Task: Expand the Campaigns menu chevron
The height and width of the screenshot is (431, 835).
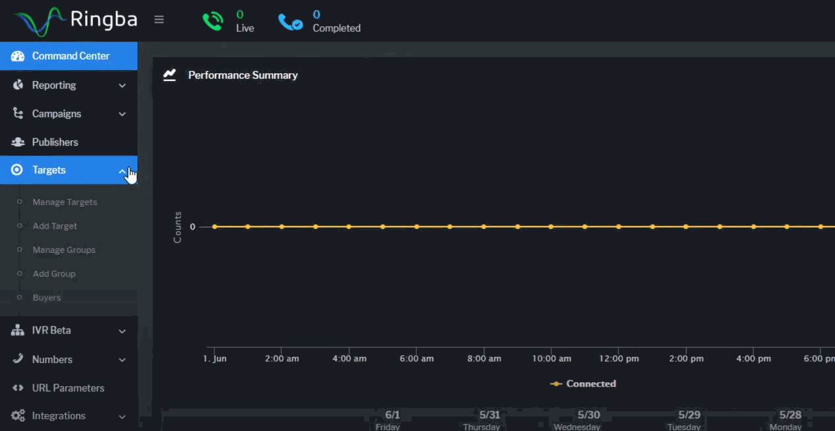Action: click(122, 114)
